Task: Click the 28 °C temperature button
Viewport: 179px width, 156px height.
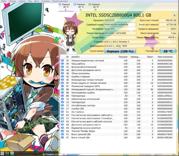Action: (168, 51)
